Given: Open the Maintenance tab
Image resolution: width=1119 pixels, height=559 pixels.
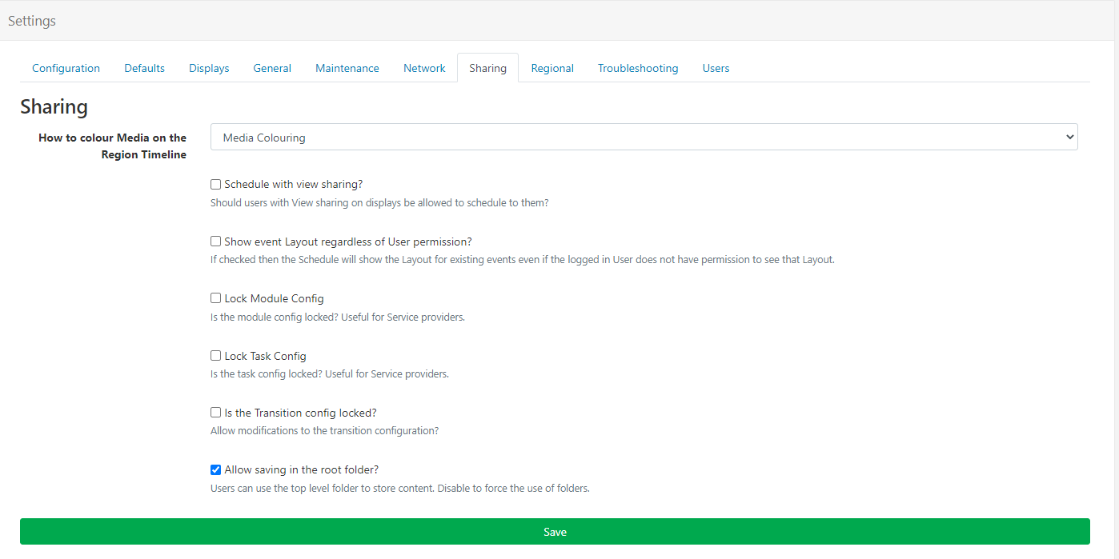Looking at the screenshot, I should point(347,68).
